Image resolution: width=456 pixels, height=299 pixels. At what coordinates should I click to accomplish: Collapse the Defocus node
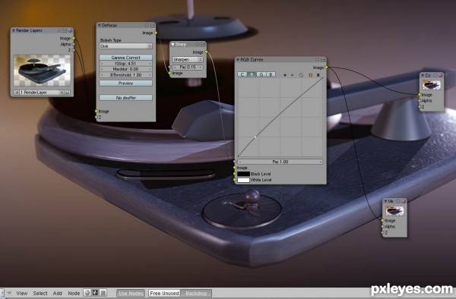point(99,26)
